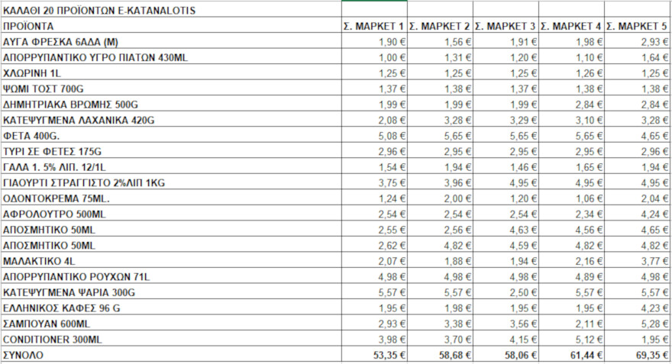The width and height of the screenshot is (672, 364).
Task: Click ΓΙΑΟΥΡΤΙ ΣΤΡΑΓΓΙΣΤΟ price 3,75 € cell
Action: pyautogui.click(x=373, y=182)
